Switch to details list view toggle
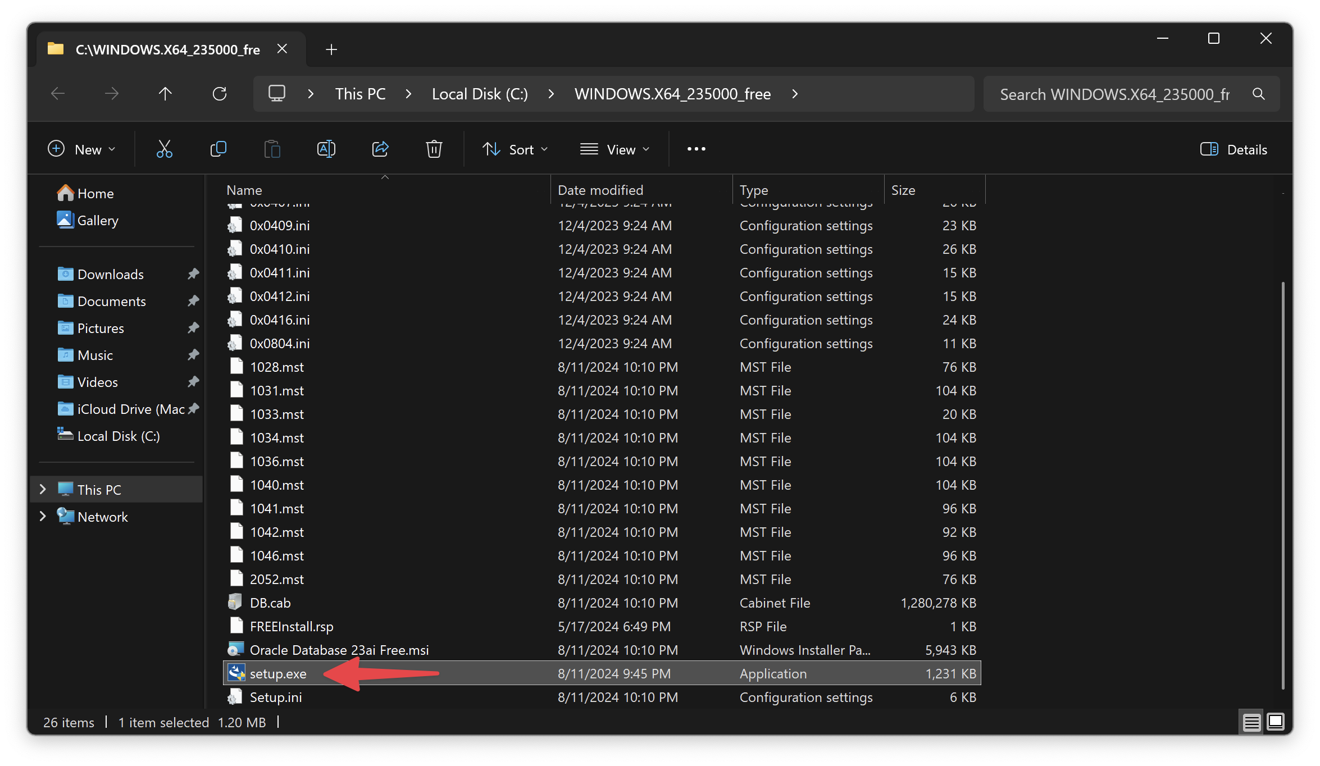Viewport: 1320px width, 766px height. [1251, 722]
